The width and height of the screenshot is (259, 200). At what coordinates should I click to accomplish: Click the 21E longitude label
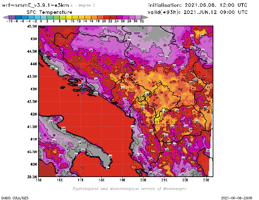click(x=164, y=180)
